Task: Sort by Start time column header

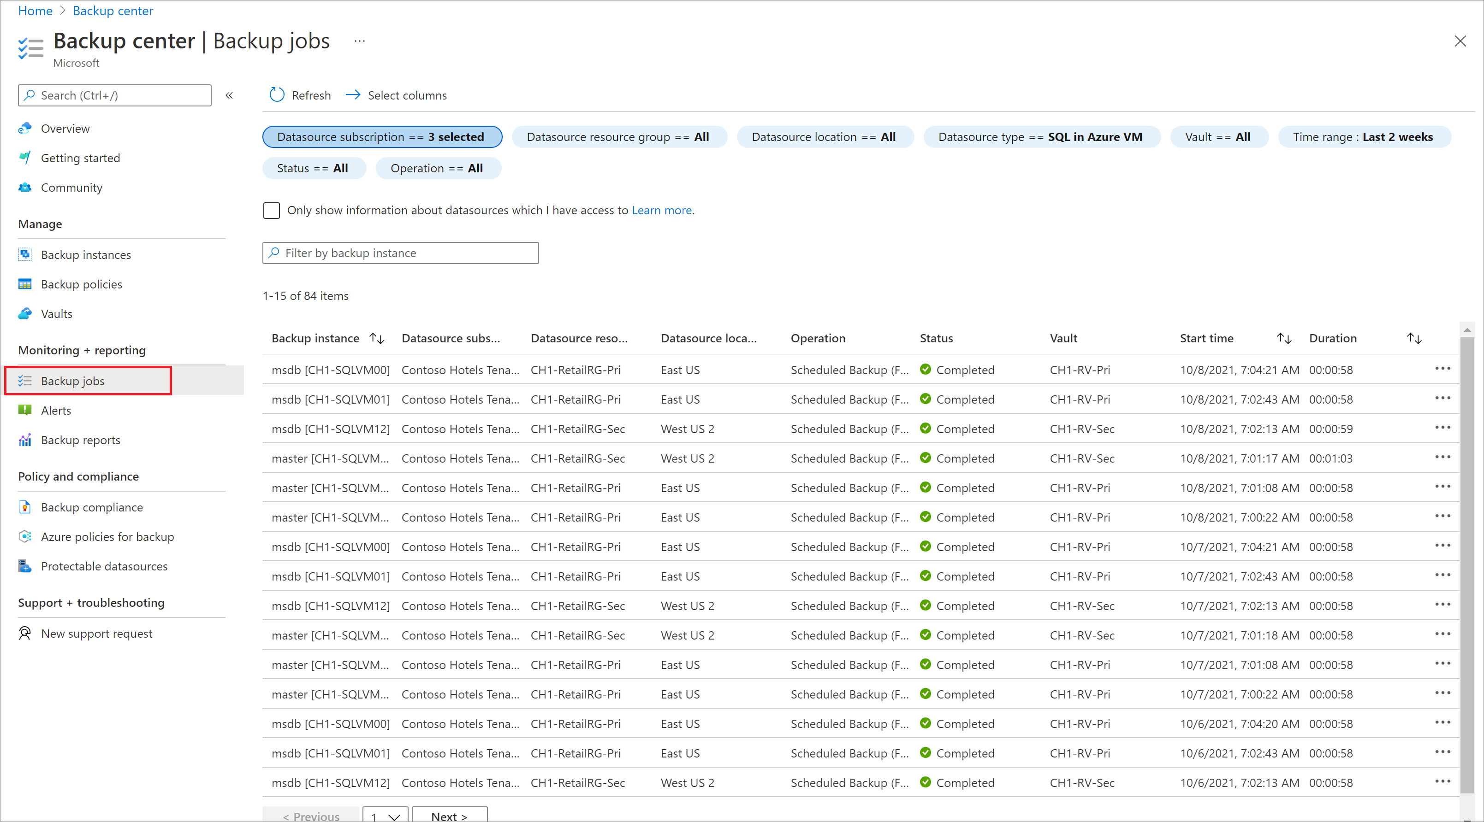Action: coord(1287,338)
